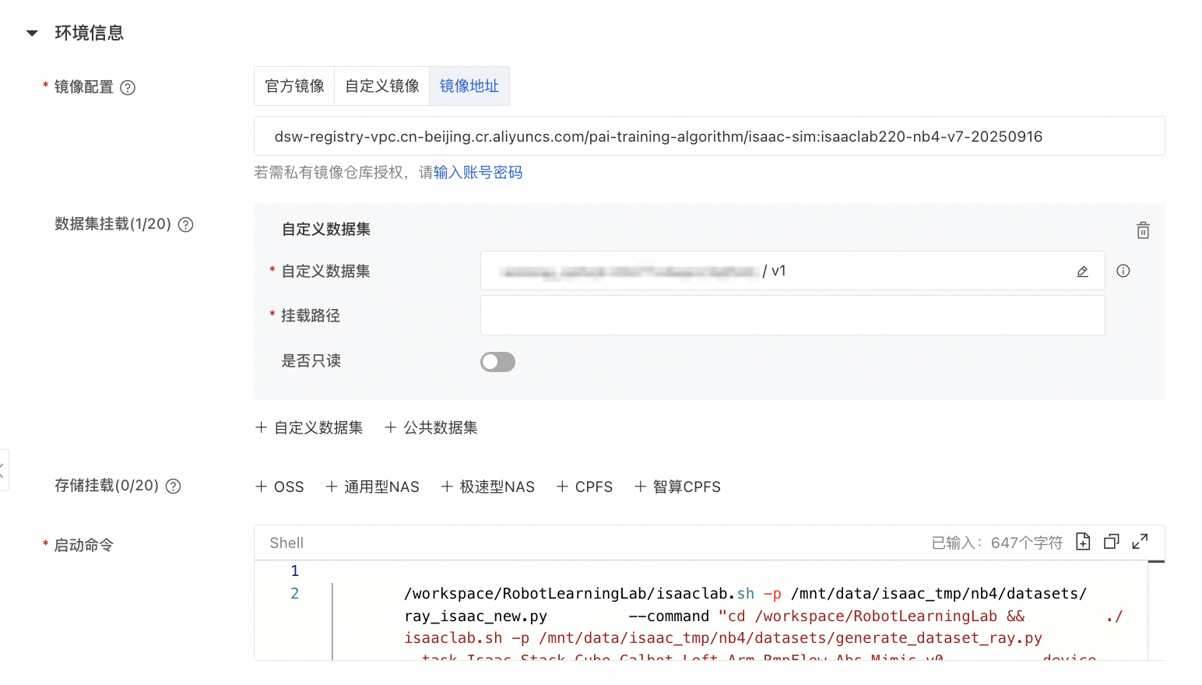
Task: Click the left edge collapse handle
Action: click(x=3, y=470)
